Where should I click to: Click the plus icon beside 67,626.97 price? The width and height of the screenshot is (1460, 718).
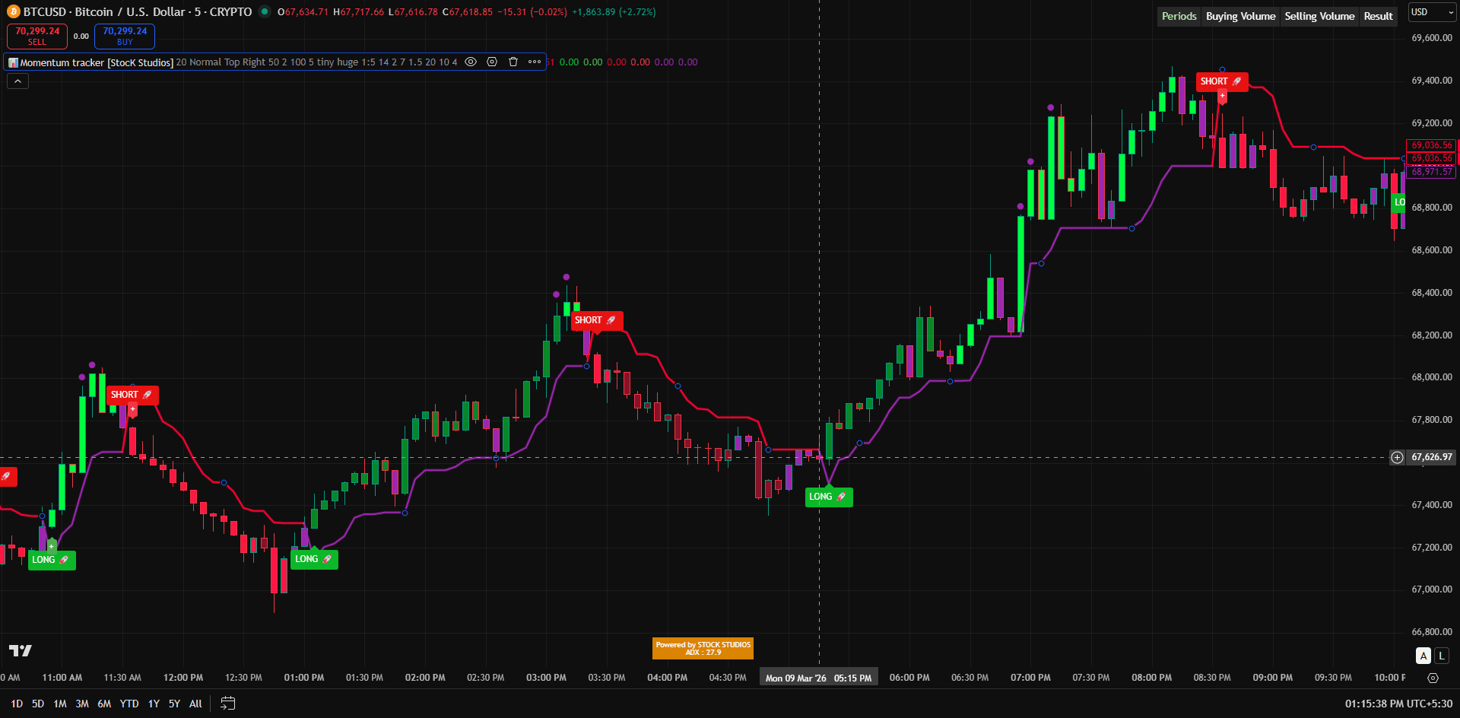tap(1397, 457)
